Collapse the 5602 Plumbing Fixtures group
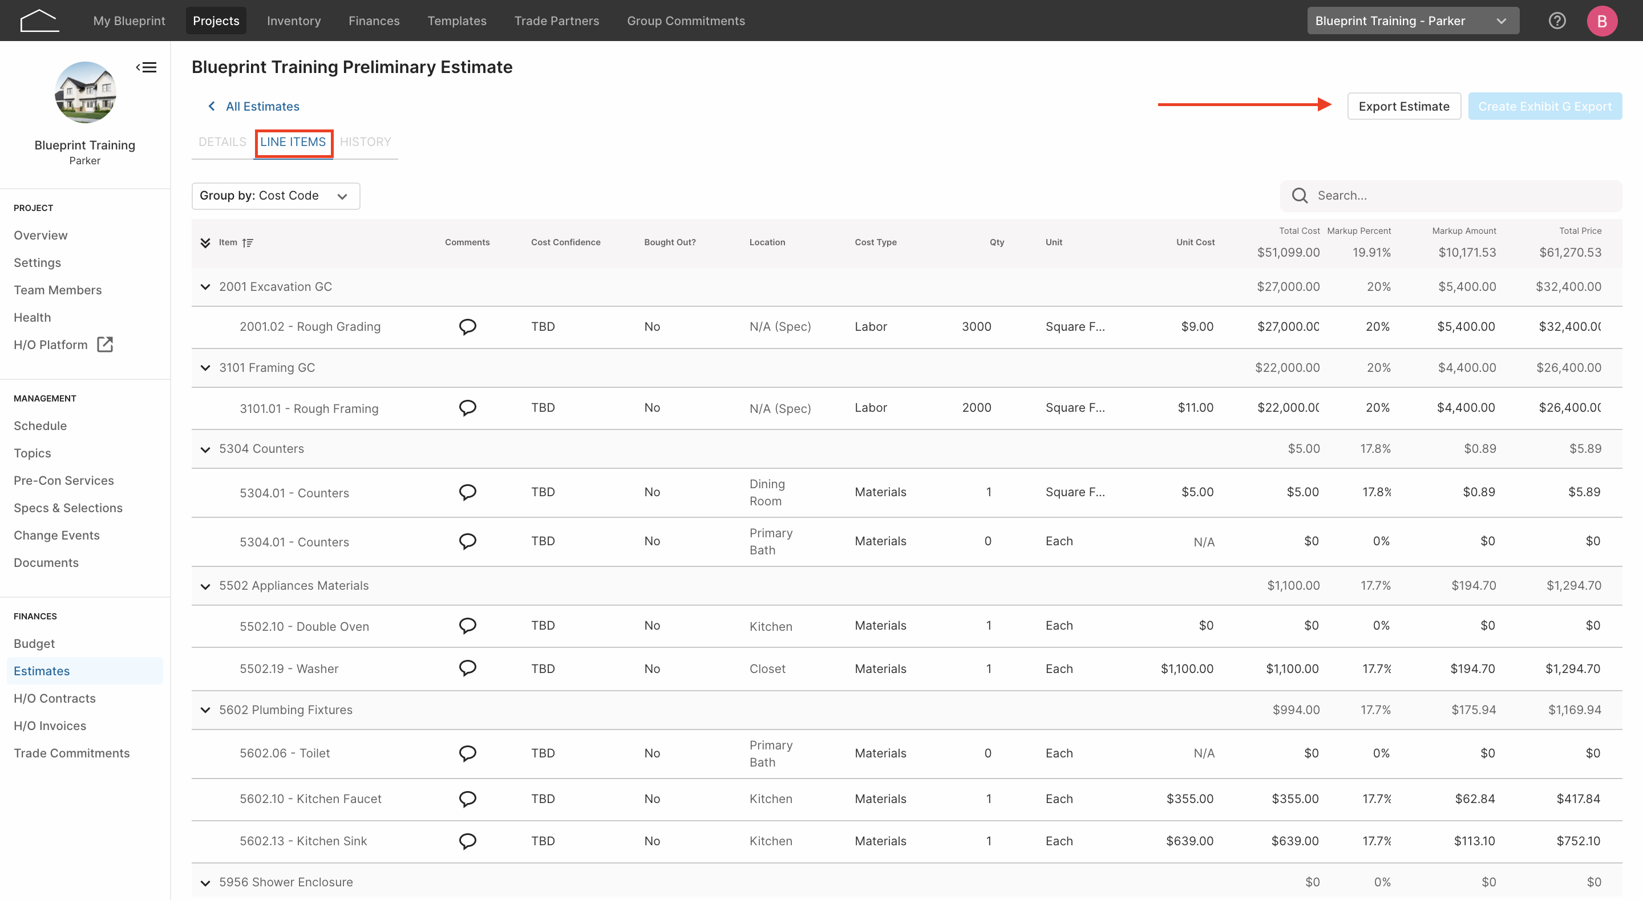Image resolution: width=1643 pixels, height=900 pixels. pyautogui.click(x=205, y=710)
